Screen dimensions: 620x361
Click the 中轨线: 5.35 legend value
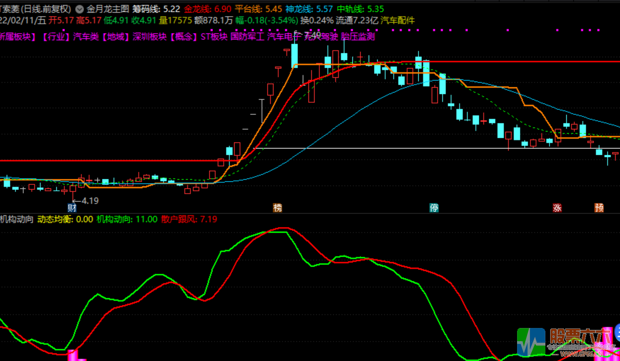tap(360, 9)
